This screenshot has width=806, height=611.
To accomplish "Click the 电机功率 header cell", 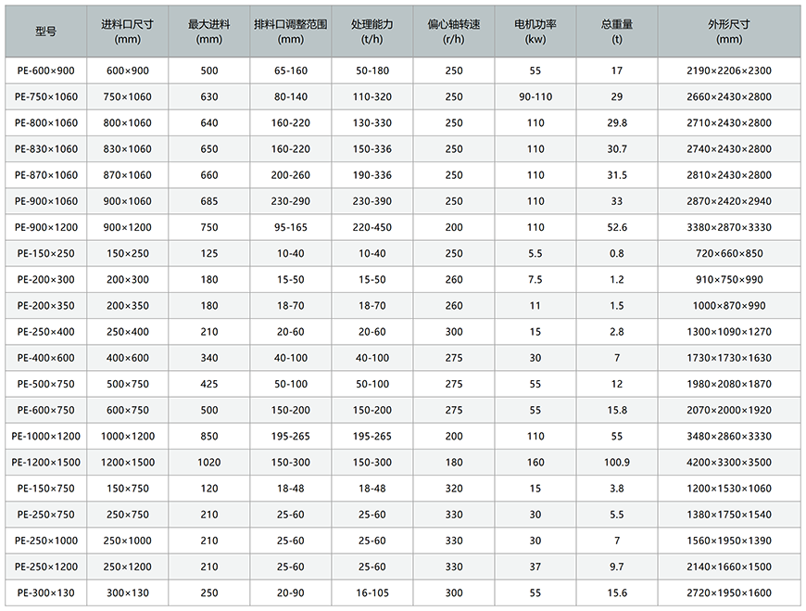I will tap(535, 32).
